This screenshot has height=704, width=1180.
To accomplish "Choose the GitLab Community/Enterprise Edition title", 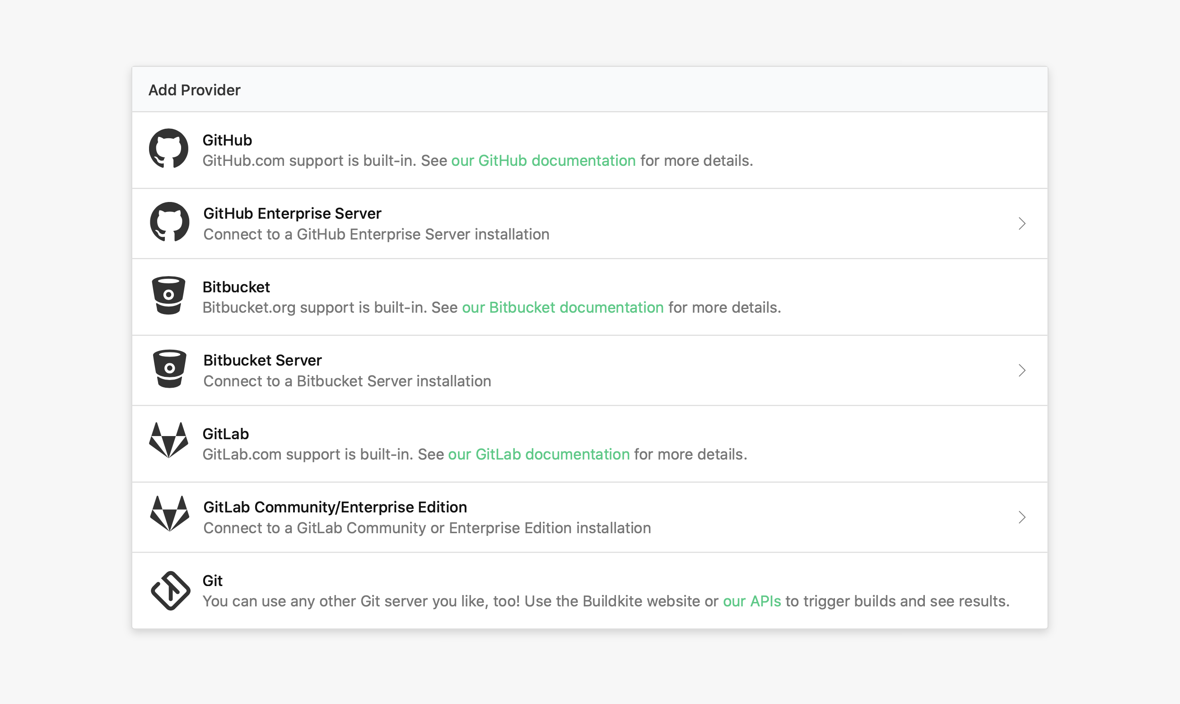I will click(x=335, y=507).
